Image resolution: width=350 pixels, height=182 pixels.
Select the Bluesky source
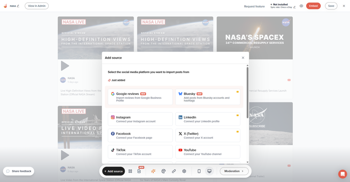208,97
